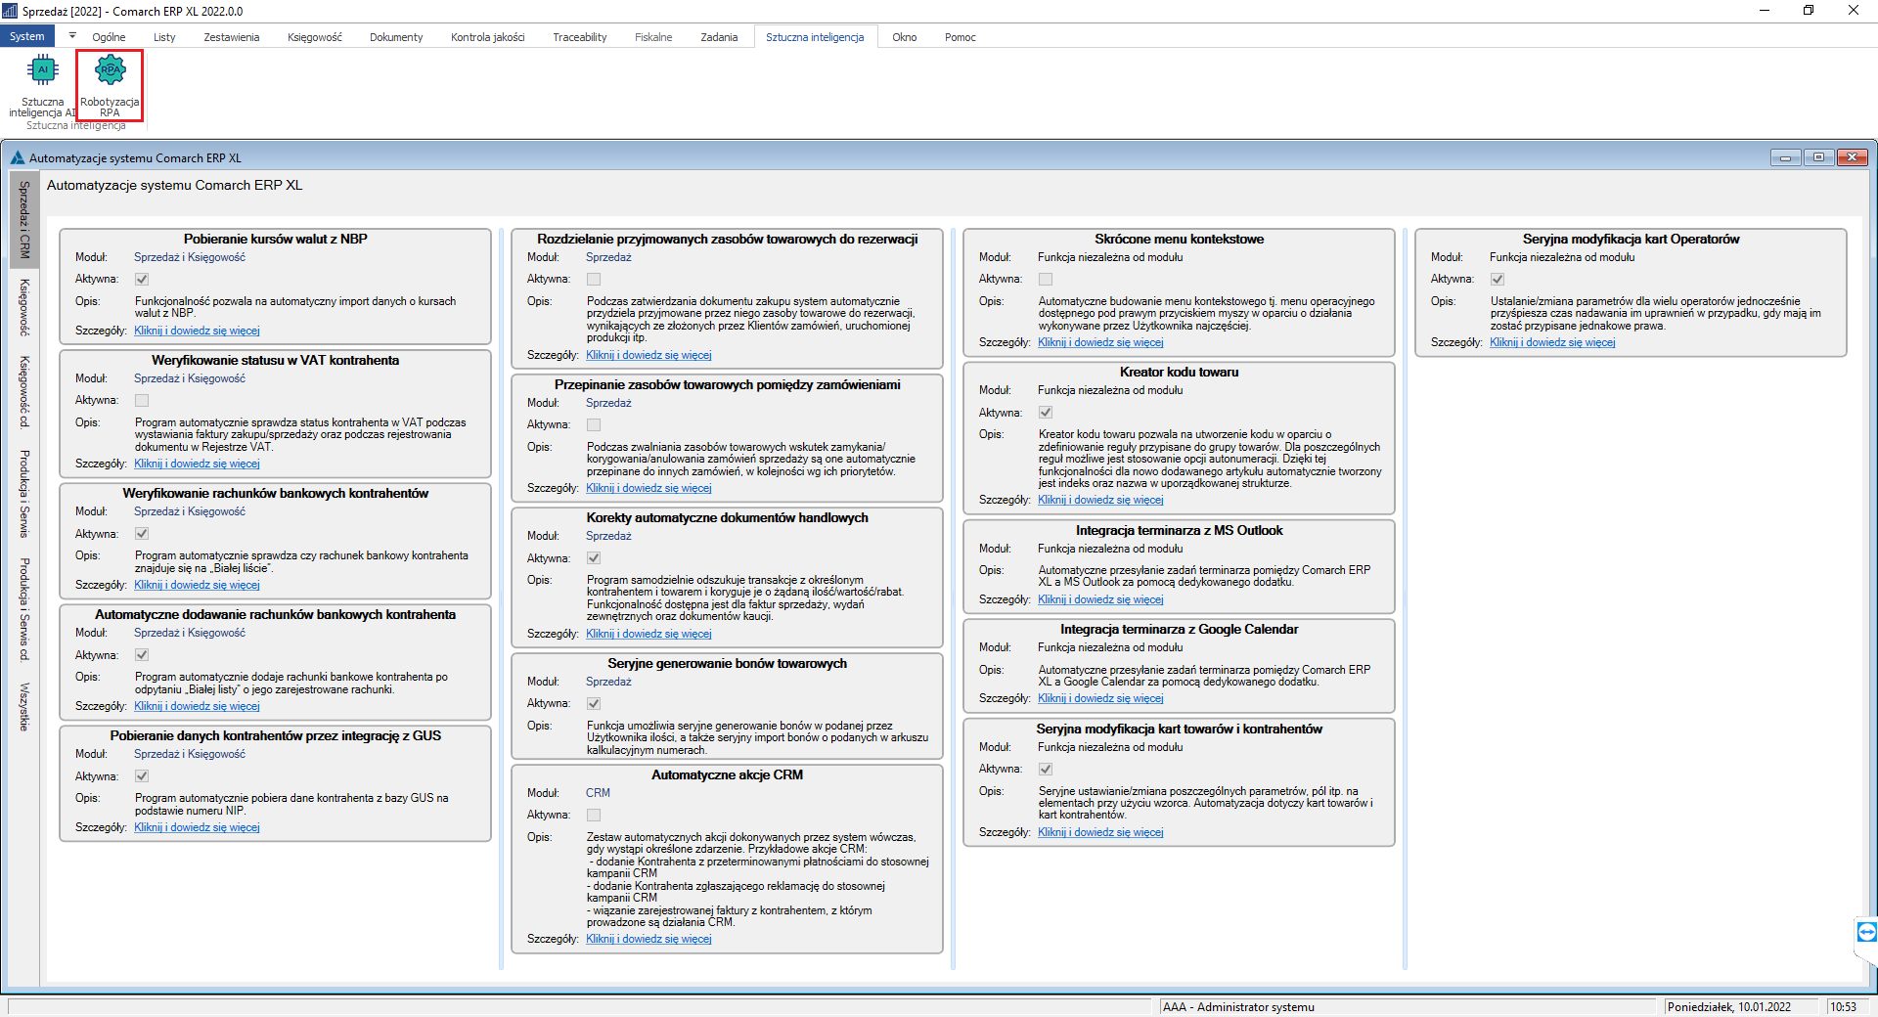This screenshot has width=1878, height=1017.
Task: Switch to the Produkcja i Serwis cd. side tab
Action: click(24, 609)
